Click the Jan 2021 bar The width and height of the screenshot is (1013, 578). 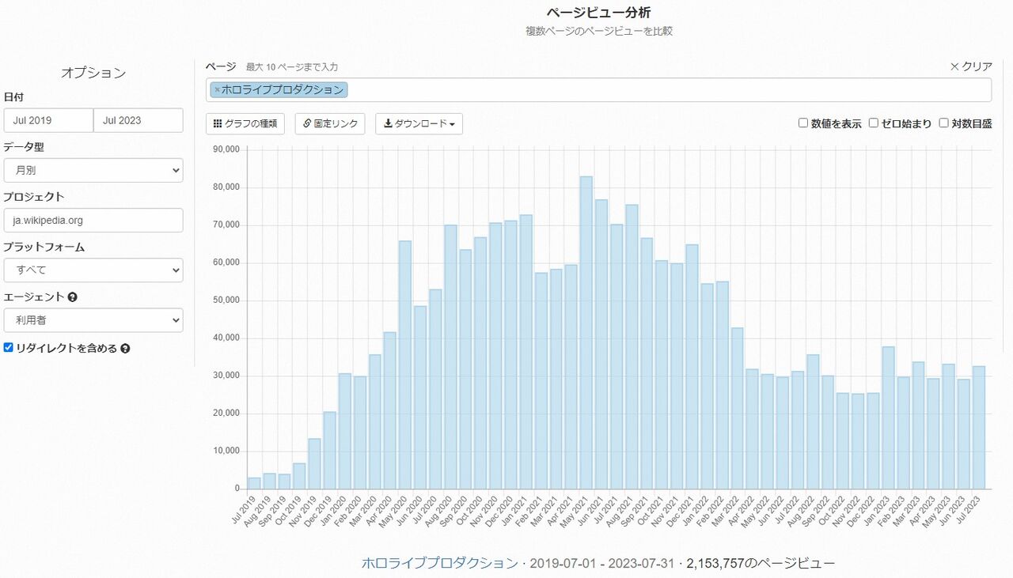(x=526, y=352)
